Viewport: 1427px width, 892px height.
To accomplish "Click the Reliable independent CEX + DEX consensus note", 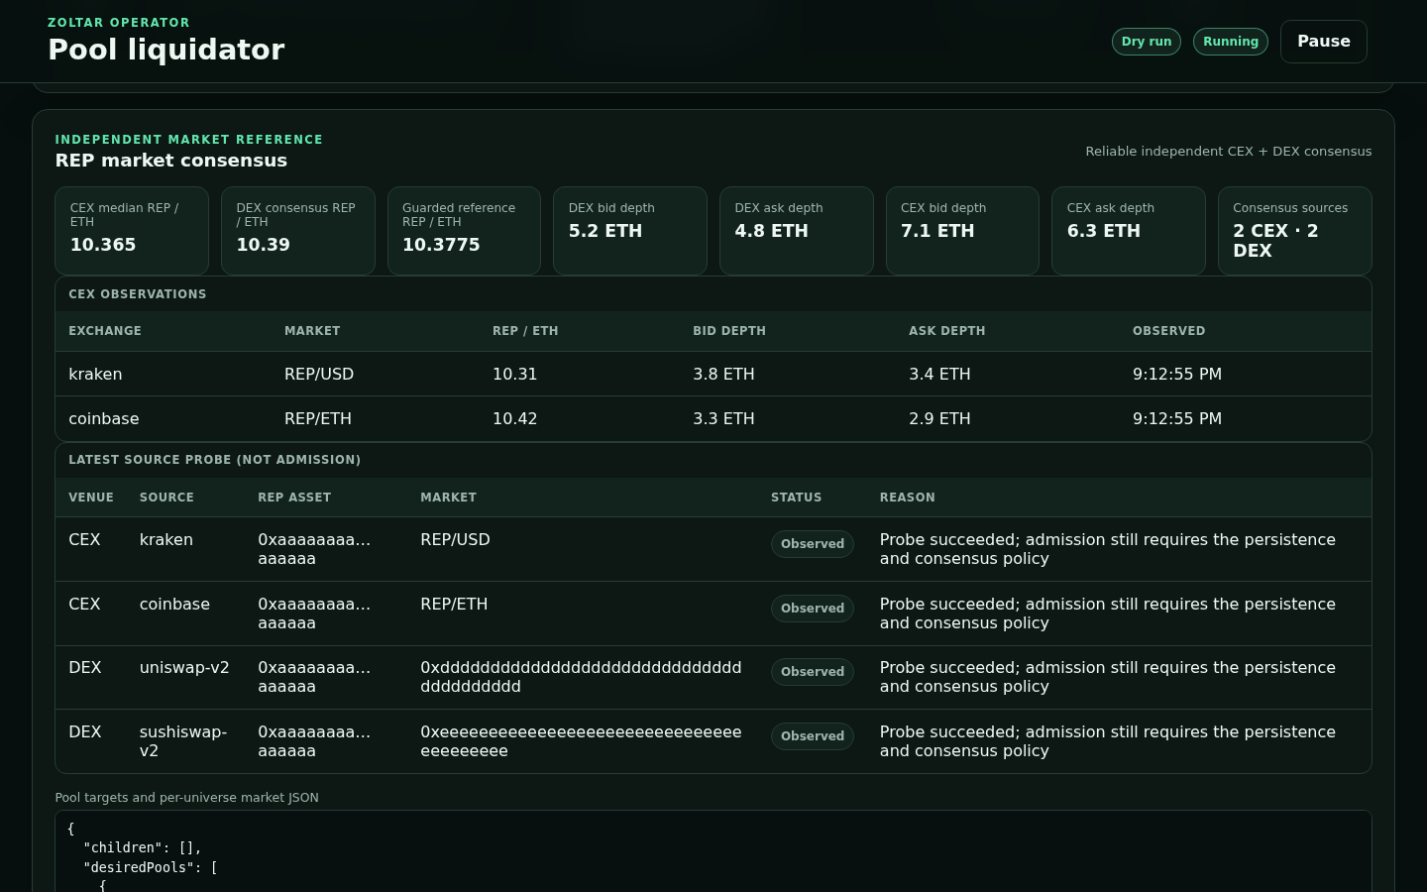I will click(x=1229, y=152).
